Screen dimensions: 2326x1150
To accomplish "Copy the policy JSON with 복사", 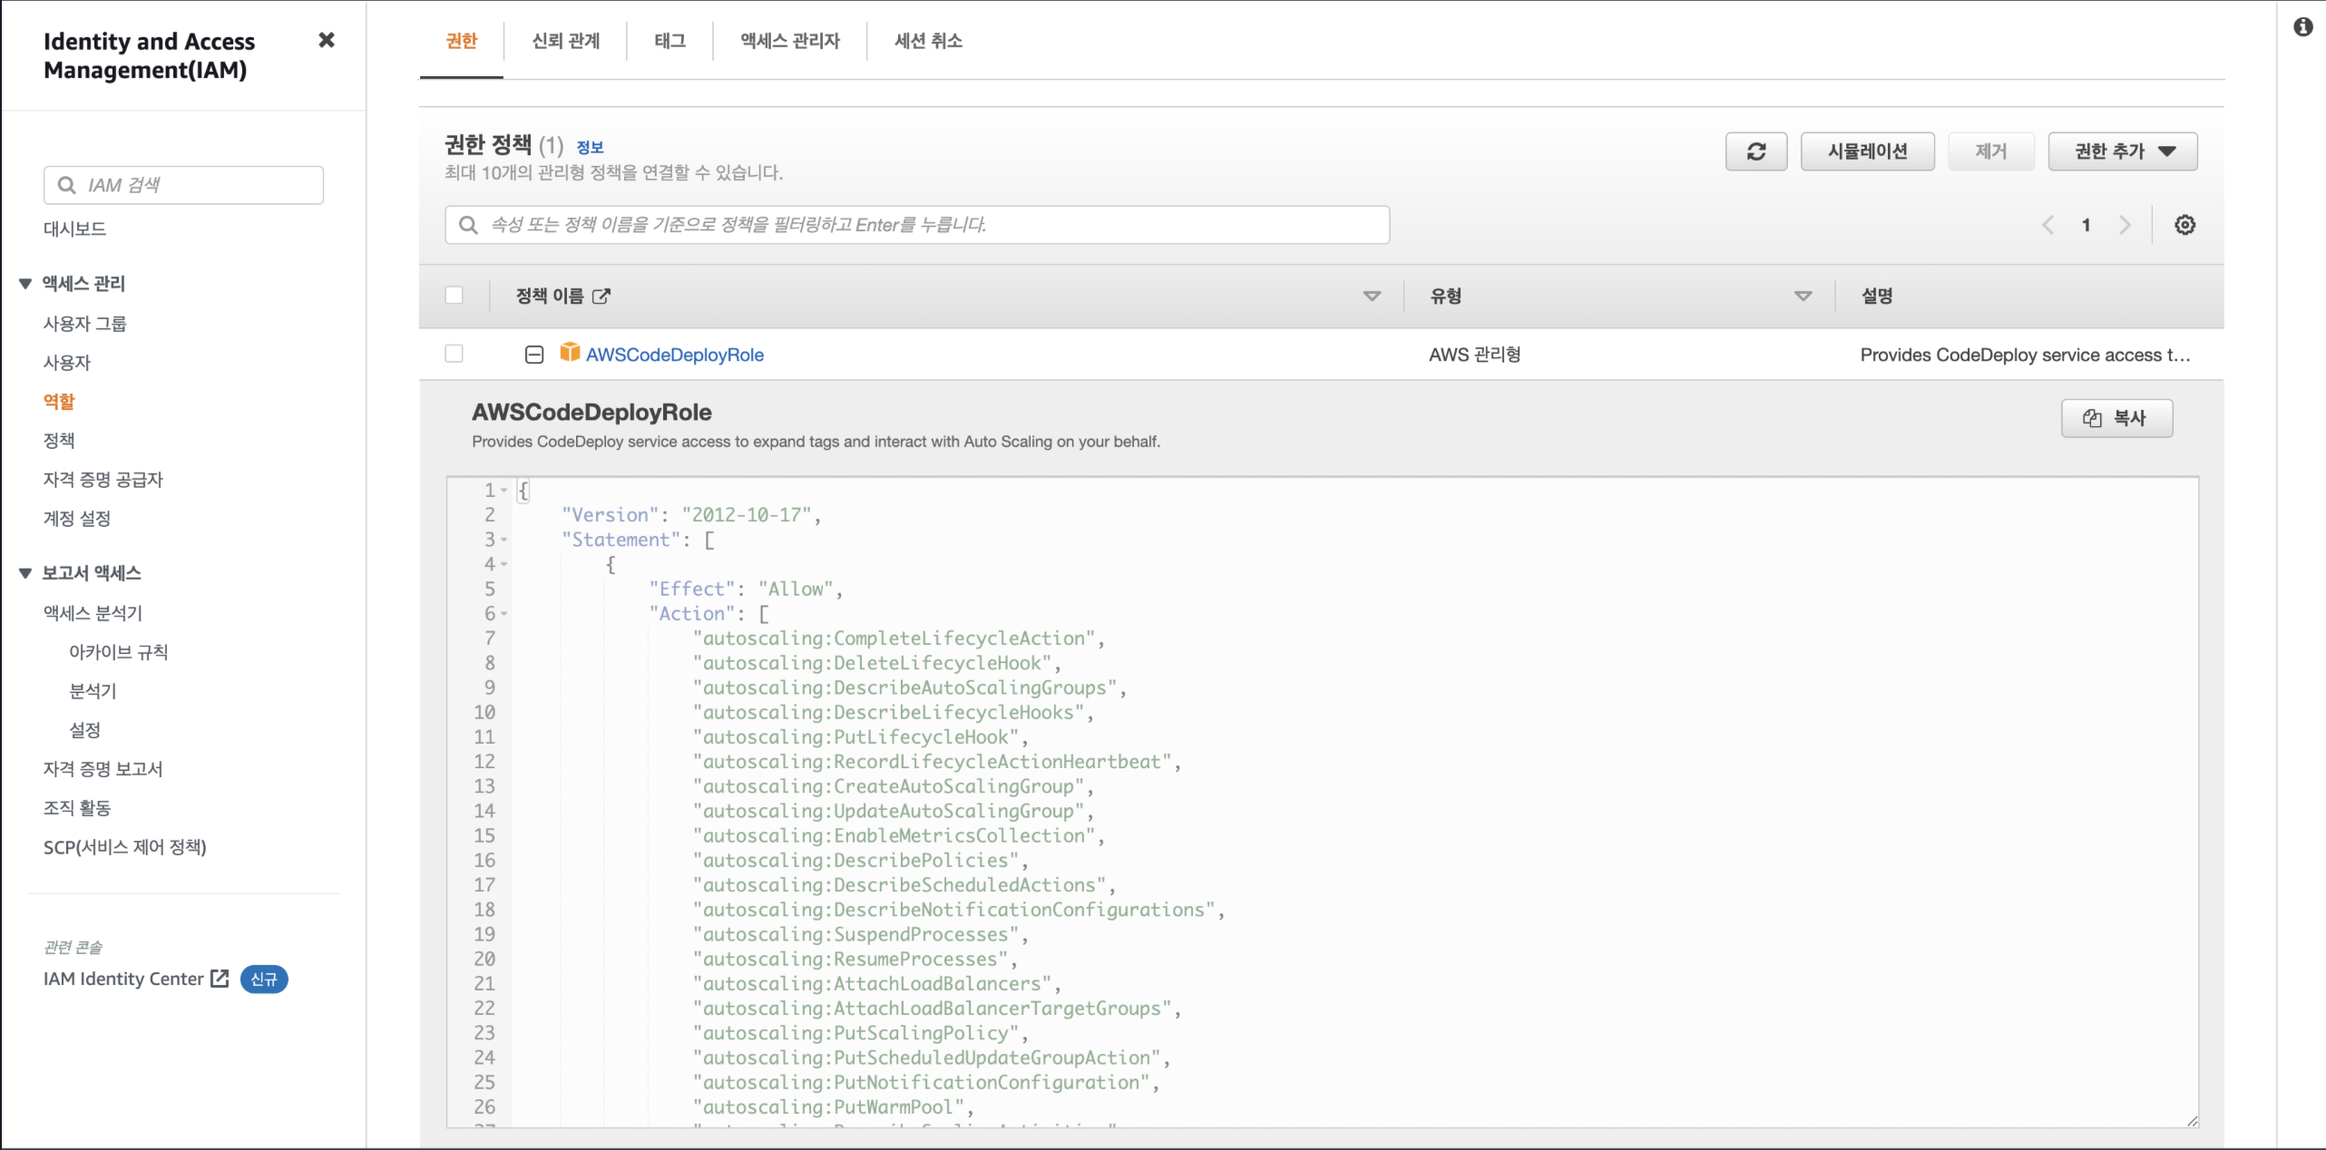I will (x=2117, y=418).
